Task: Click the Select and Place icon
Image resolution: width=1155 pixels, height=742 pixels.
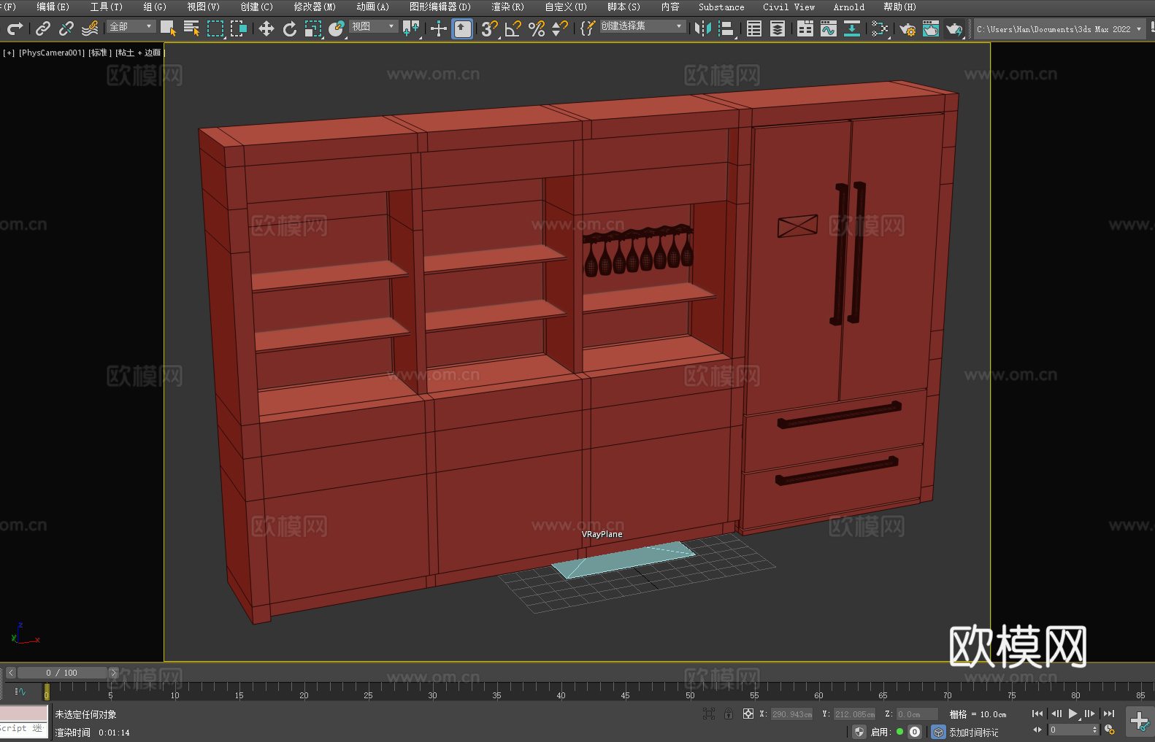Action: coord(337,29)
